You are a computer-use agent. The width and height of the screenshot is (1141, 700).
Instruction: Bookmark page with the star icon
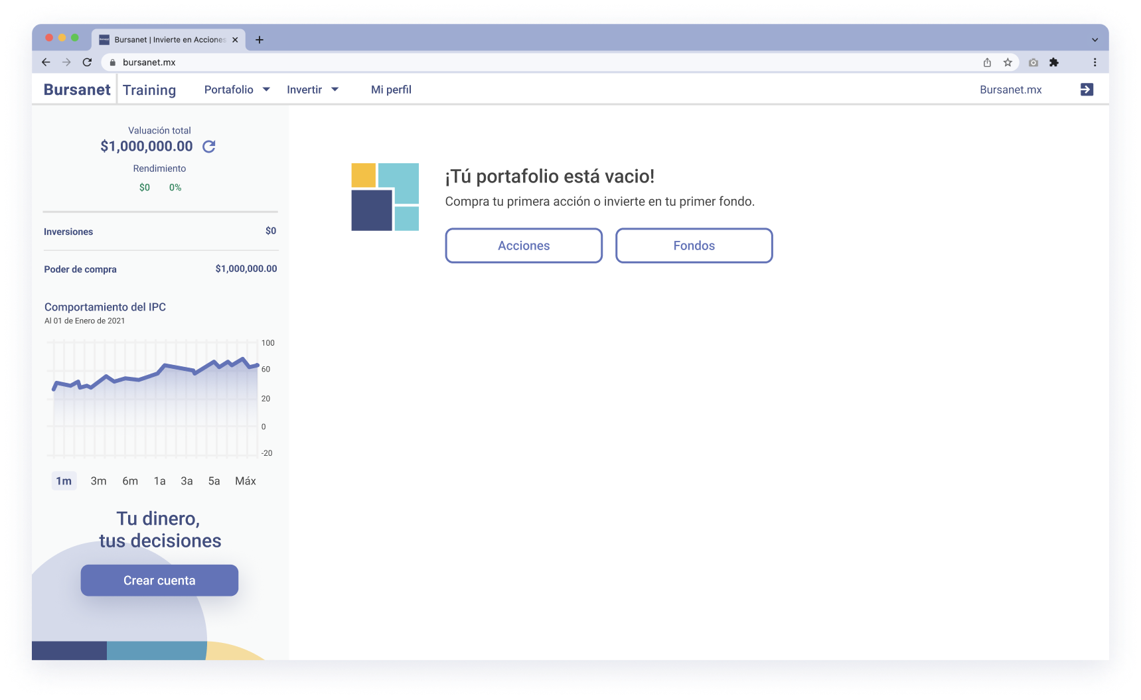tap(1008, 62)
